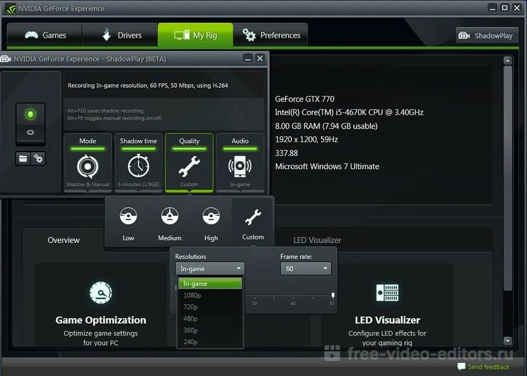
Task: Select the My Rig tab
Action: click(x=195, y=35)
